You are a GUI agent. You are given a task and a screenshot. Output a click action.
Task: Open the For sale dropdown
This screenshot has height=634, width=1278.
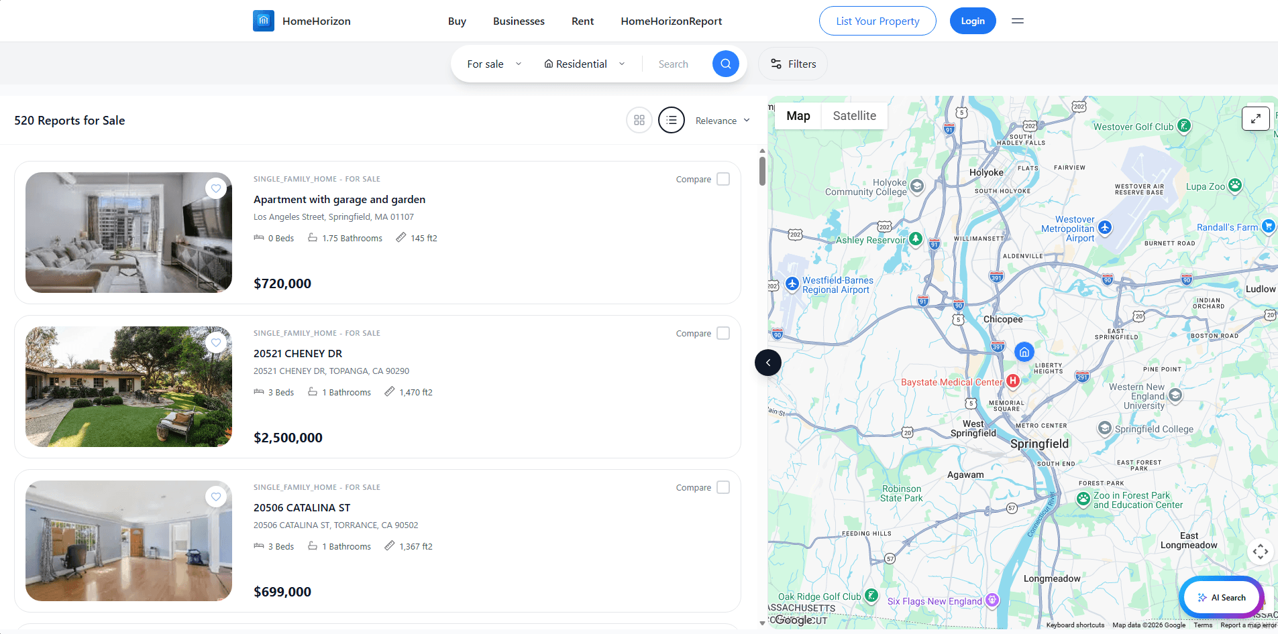(494, 64)
